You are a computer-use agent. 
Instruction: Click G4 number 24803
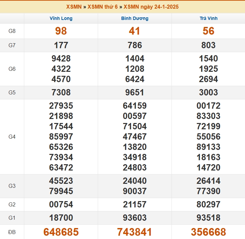(x=135, y=168)
